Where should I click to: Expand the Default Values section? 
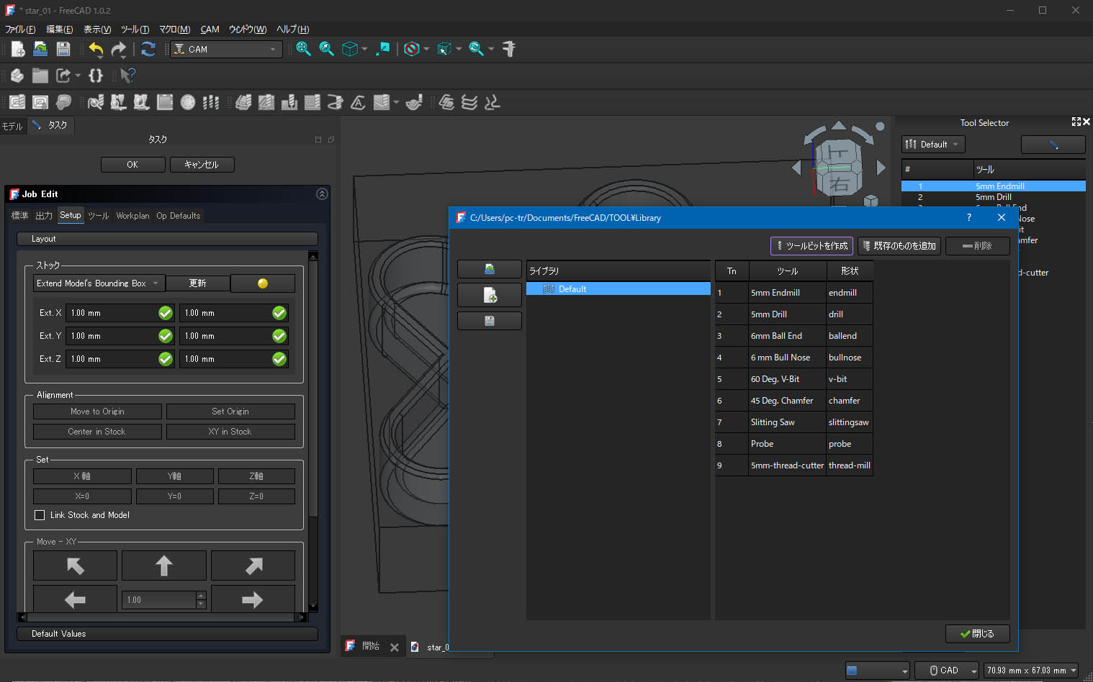[x=167, y=634]
